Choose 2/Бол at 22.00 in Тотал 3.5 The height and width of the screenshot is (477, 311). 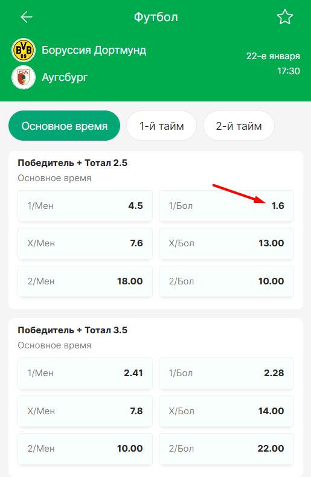(x=226, y=449)
